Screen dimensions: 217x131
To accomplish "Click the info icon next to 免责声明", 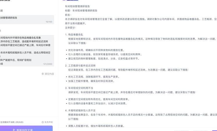I will tap(43, 122).
